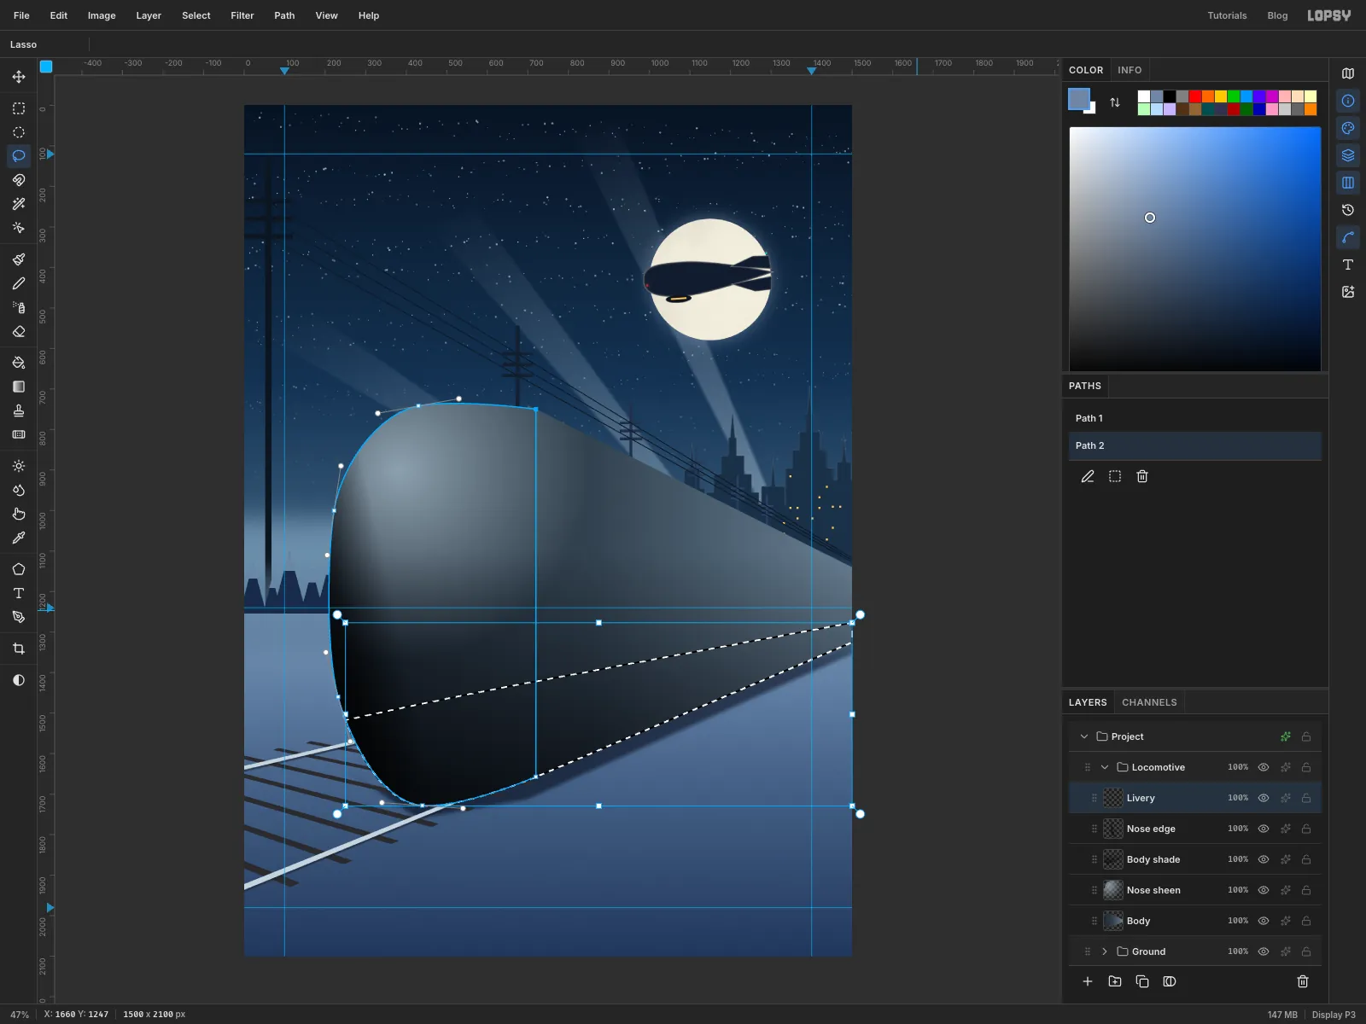1366x1024 pixels.
Task: Select the Text tool in left toolbar
Action: [x=19, y=593]
